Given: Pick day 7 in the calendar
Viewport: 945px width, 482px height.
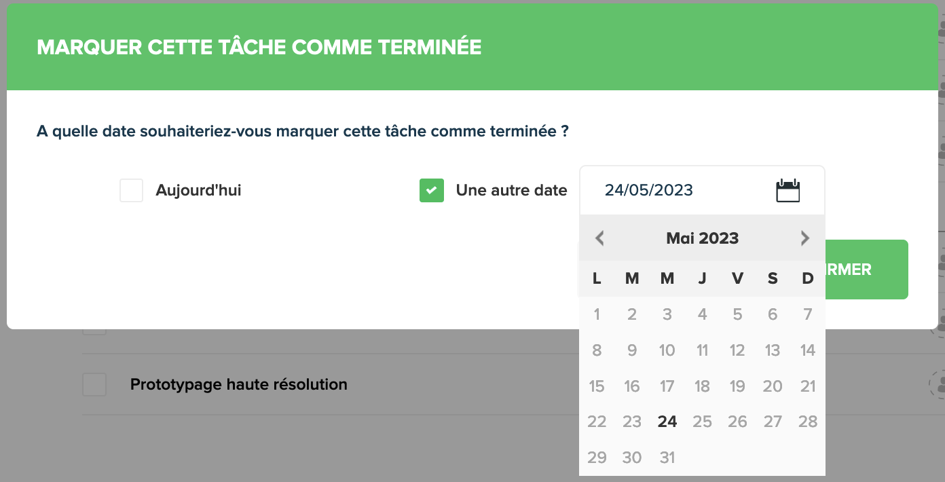Looking at the screenshot, I should pyautogui.click(x=808, y=314).
